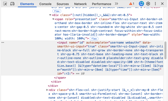Image resolution: width=168 pixels, height=101 pixels.
Task: Show more tabs via the double chevron
Action: [116, 4]
